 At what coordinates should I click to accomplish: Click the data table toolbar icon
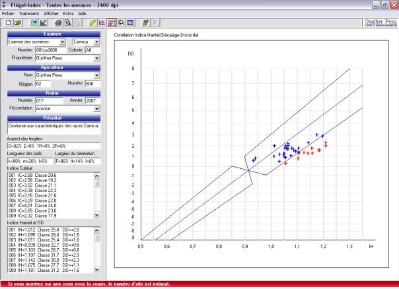tap(130, 22)
